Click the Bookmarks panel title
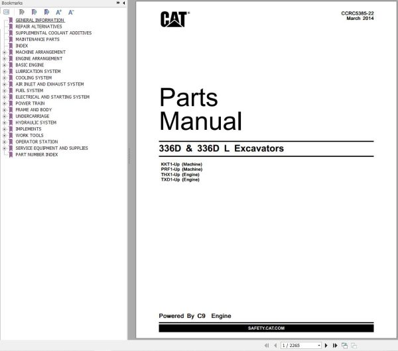 click(12, 3)
